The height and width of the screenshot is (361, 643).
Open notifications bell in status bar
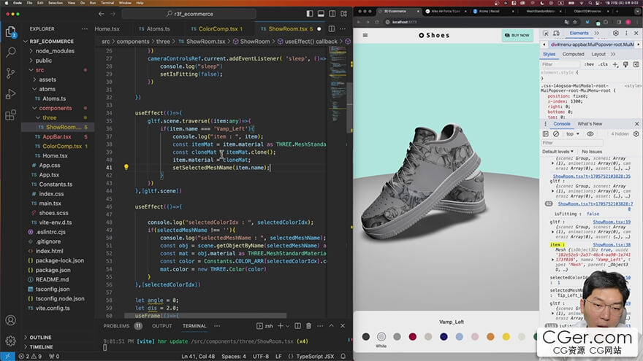pos(343,356)
